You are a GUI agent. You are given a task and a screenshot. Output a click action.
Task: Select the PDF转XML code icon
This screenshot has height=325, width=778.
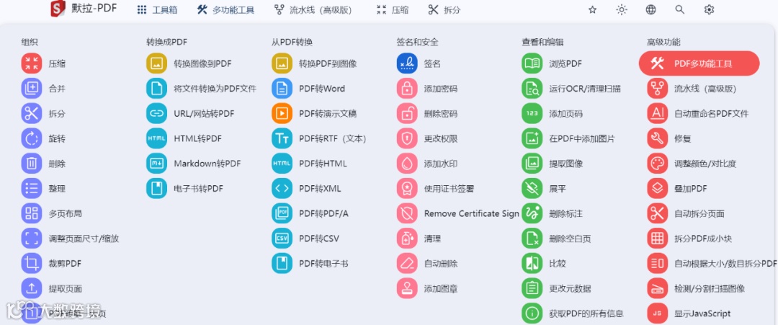coord(282,189)
